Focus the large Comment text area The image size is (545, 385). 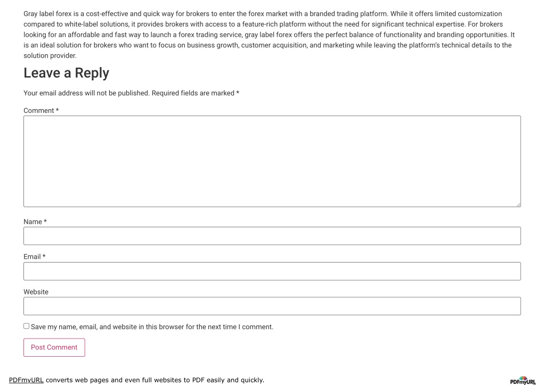pyautogui.click(x=272, y=161)
